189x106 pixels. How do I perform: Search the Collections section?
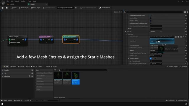[32, 76]
